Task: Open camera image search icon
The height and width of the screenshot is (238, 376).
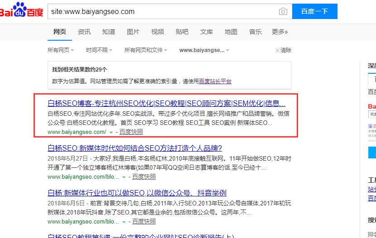Action: (x=283, y=11)
